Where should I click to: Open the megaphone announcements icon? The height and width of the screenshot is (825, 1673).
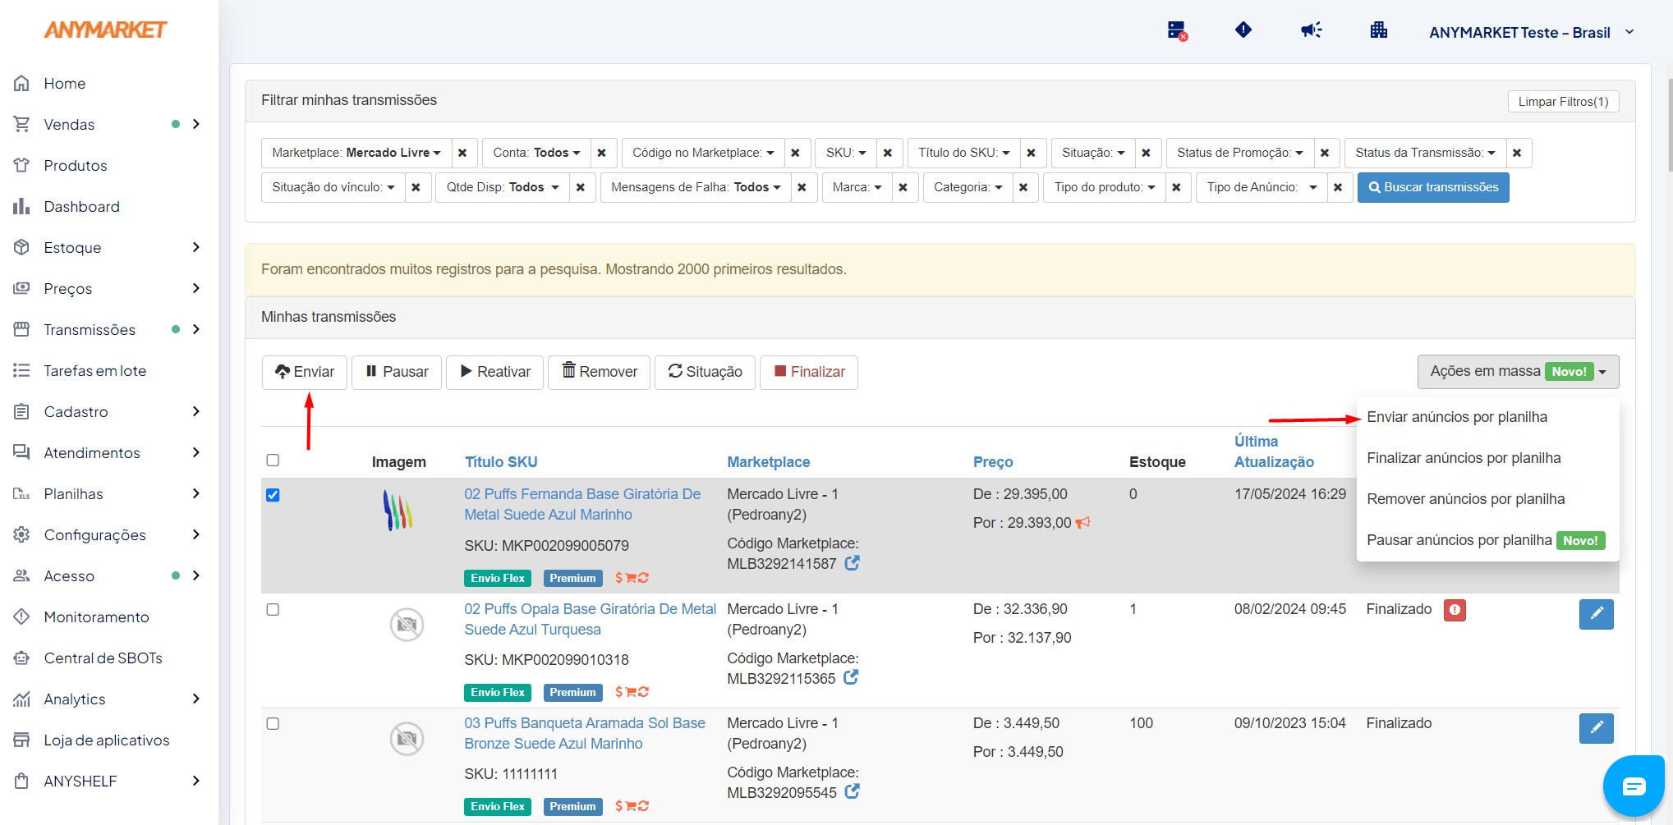pyautogui.click(x=1311, y=30)
